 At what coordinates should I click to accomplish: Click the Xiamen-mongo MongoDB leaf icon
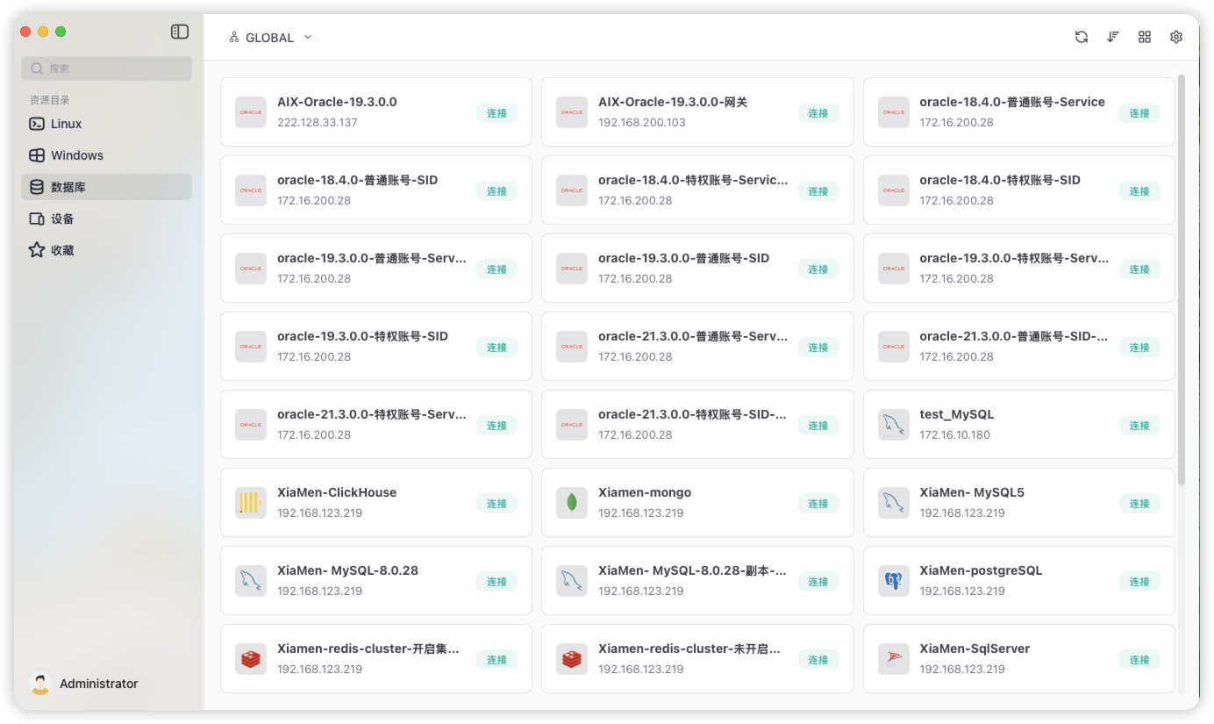[571, 502]
